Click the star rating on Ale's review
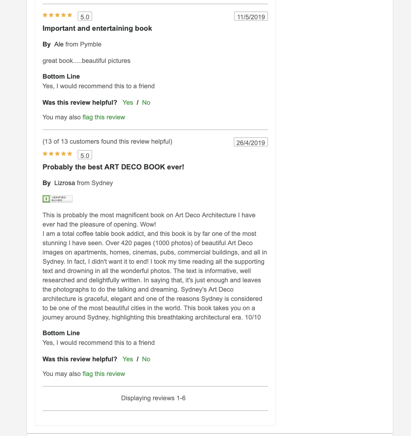Image resolution: width=411 pixels, height=436 pixels. click(x=58, y=15)
